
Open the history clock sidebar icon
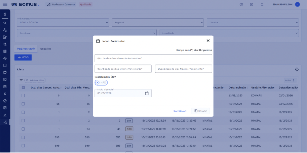click(x=5, y=58)
